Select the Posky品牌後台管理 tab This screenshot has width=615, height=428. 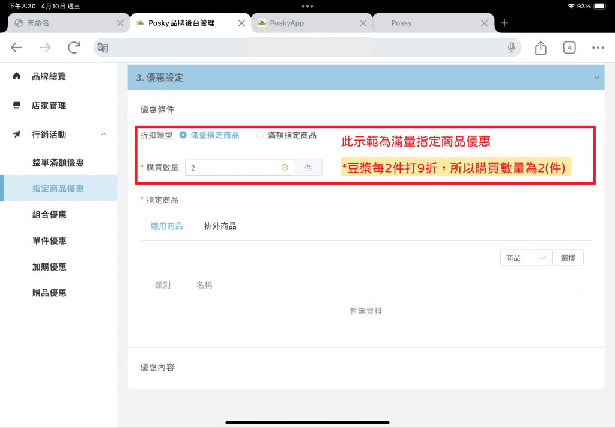point(190,23)
